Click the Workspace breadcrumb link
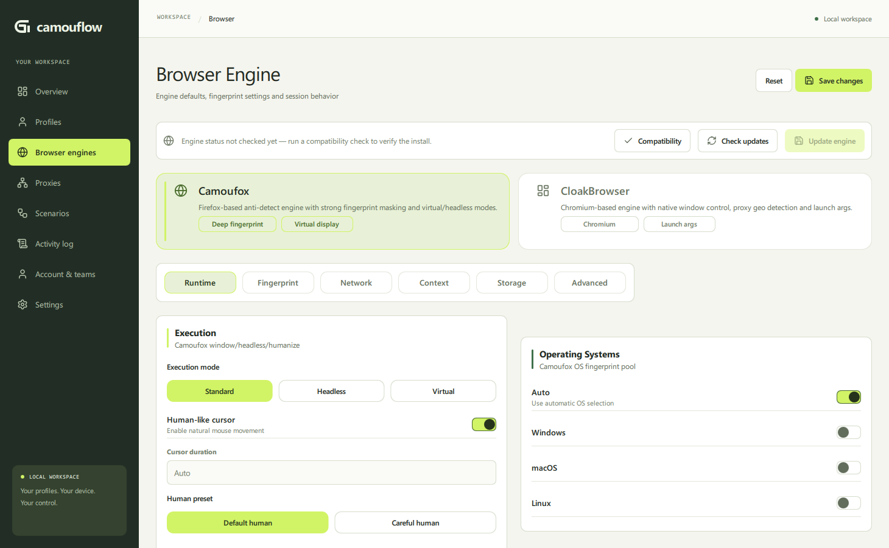 click(174, 17)
